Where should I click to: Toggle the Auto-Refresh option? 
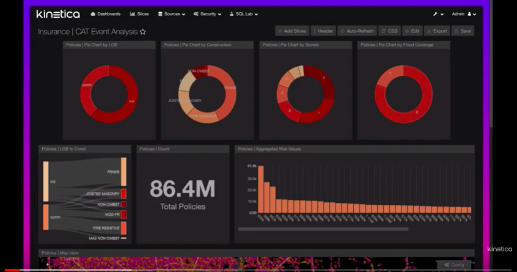[357, 31]
